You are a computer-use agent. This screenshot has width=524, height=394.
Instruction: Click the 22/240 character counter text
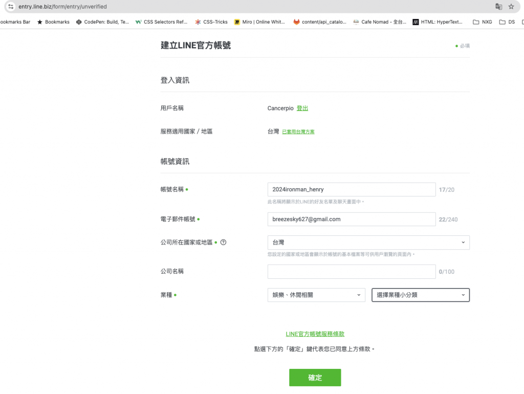(x=448, y=220)
